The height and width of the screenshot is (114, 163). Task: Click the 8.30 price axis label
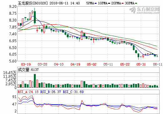coord(13,20)
